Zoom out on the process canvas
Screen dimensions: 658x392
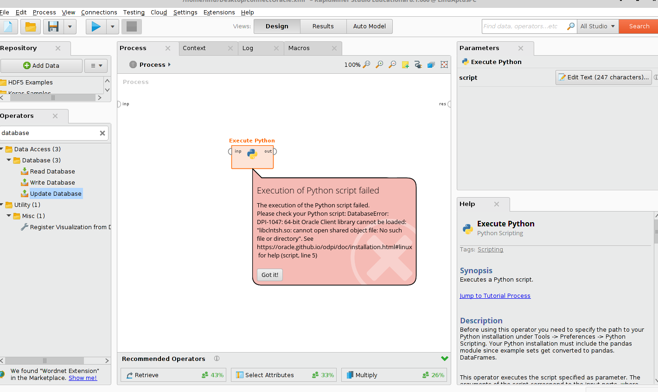pos(392,64)
